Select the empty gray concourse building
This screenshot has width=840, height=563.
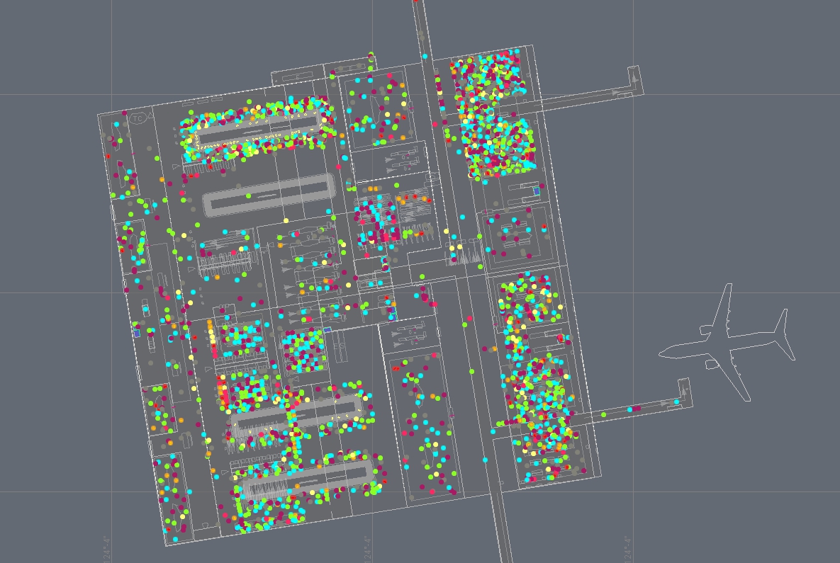(269, 195)
